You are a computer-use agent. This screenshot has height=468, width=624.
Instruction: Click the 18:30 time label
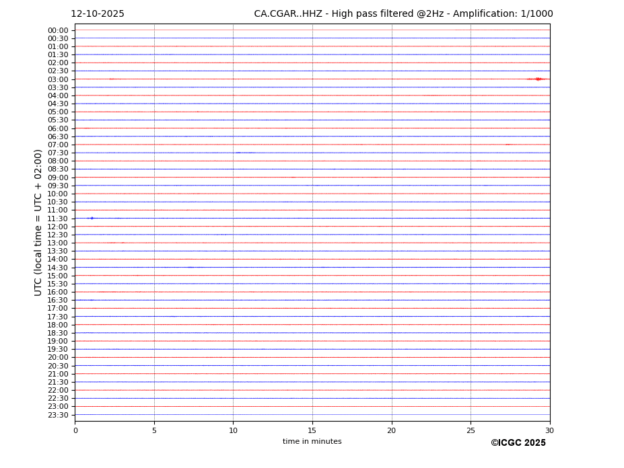tap(58, 333)
